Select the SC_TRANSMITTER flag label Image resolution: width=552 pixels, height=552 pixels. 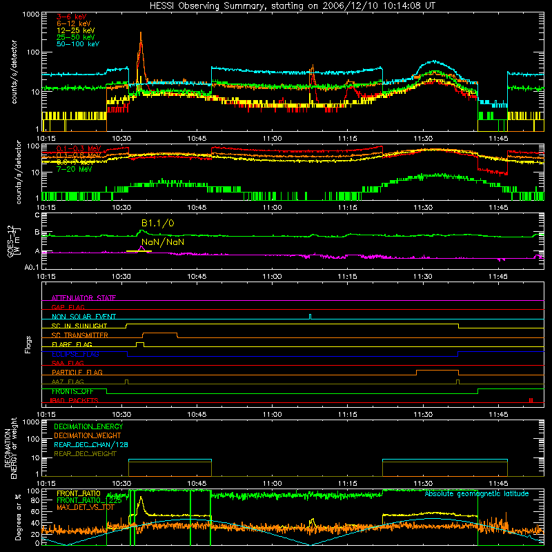[x=79, y=335]
